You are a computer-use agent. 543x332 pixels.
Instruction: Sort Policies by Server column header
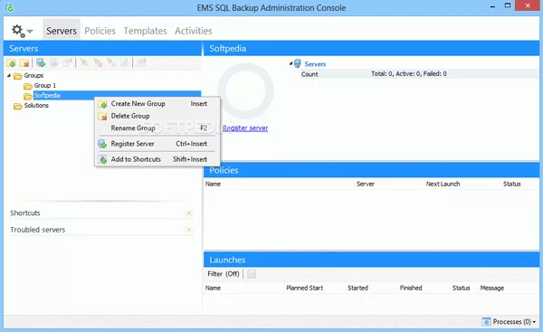389,184
